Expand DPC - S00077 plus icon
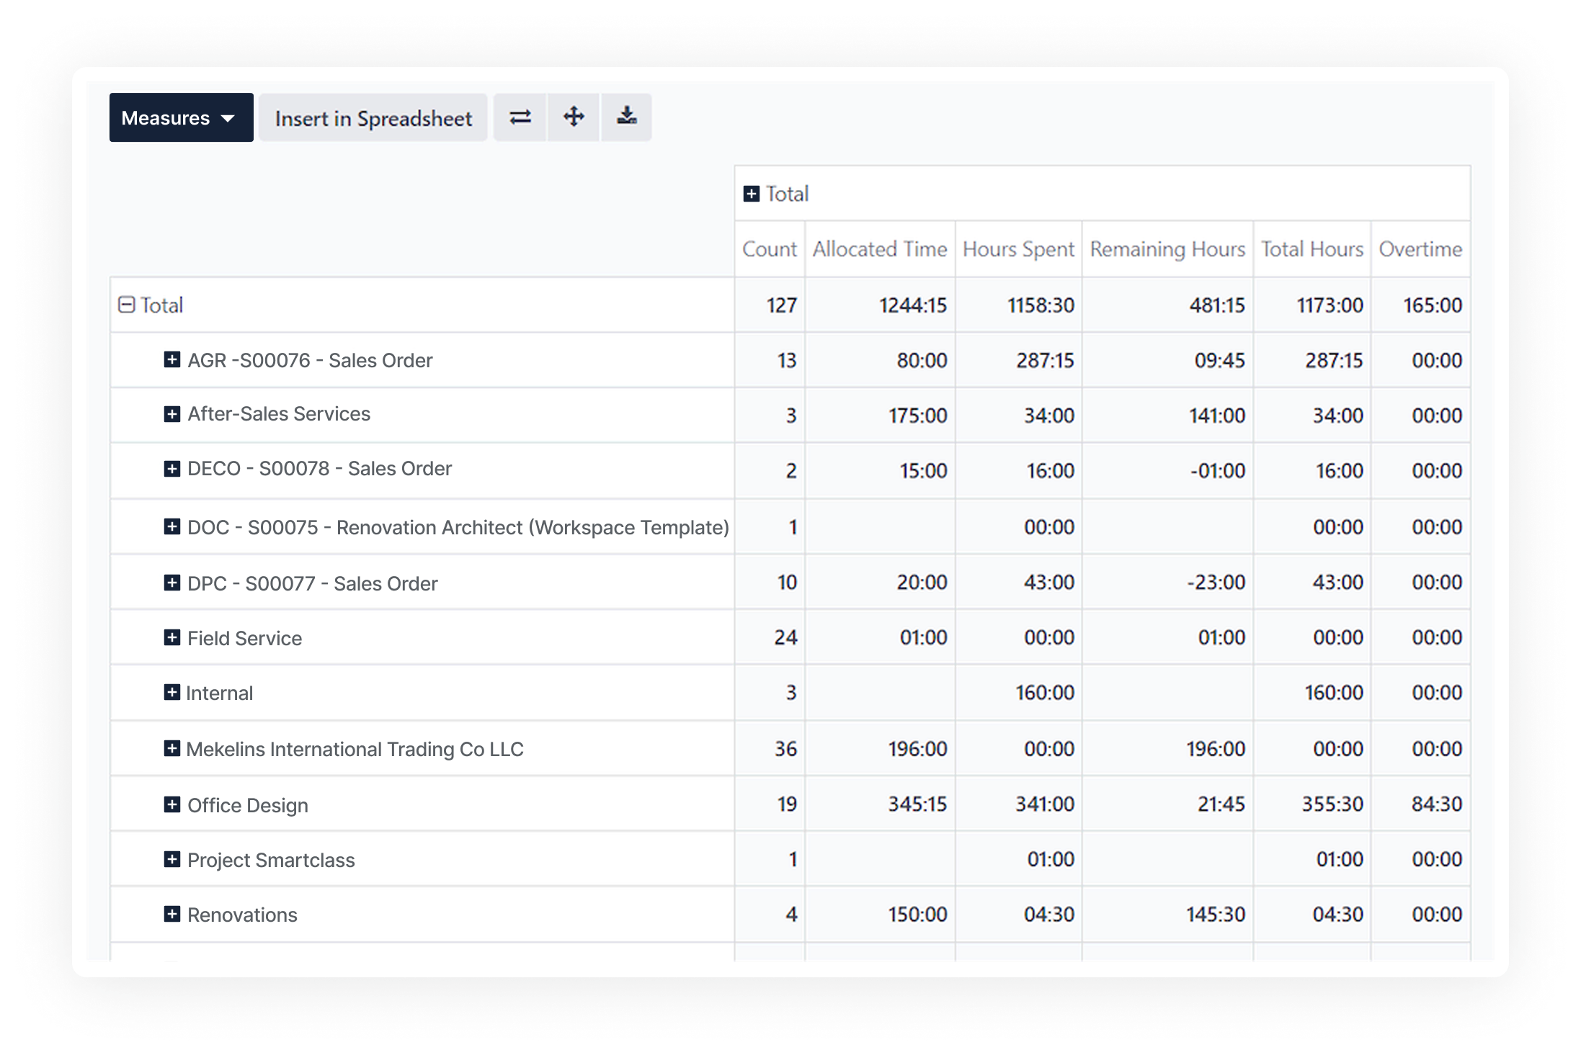1581x1055 pixels. coord(172,583)
